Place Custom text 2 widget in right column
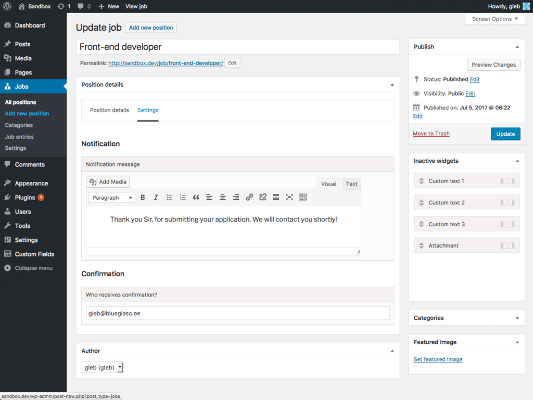This screenshot has height=400, width=533. pos(512,203)
